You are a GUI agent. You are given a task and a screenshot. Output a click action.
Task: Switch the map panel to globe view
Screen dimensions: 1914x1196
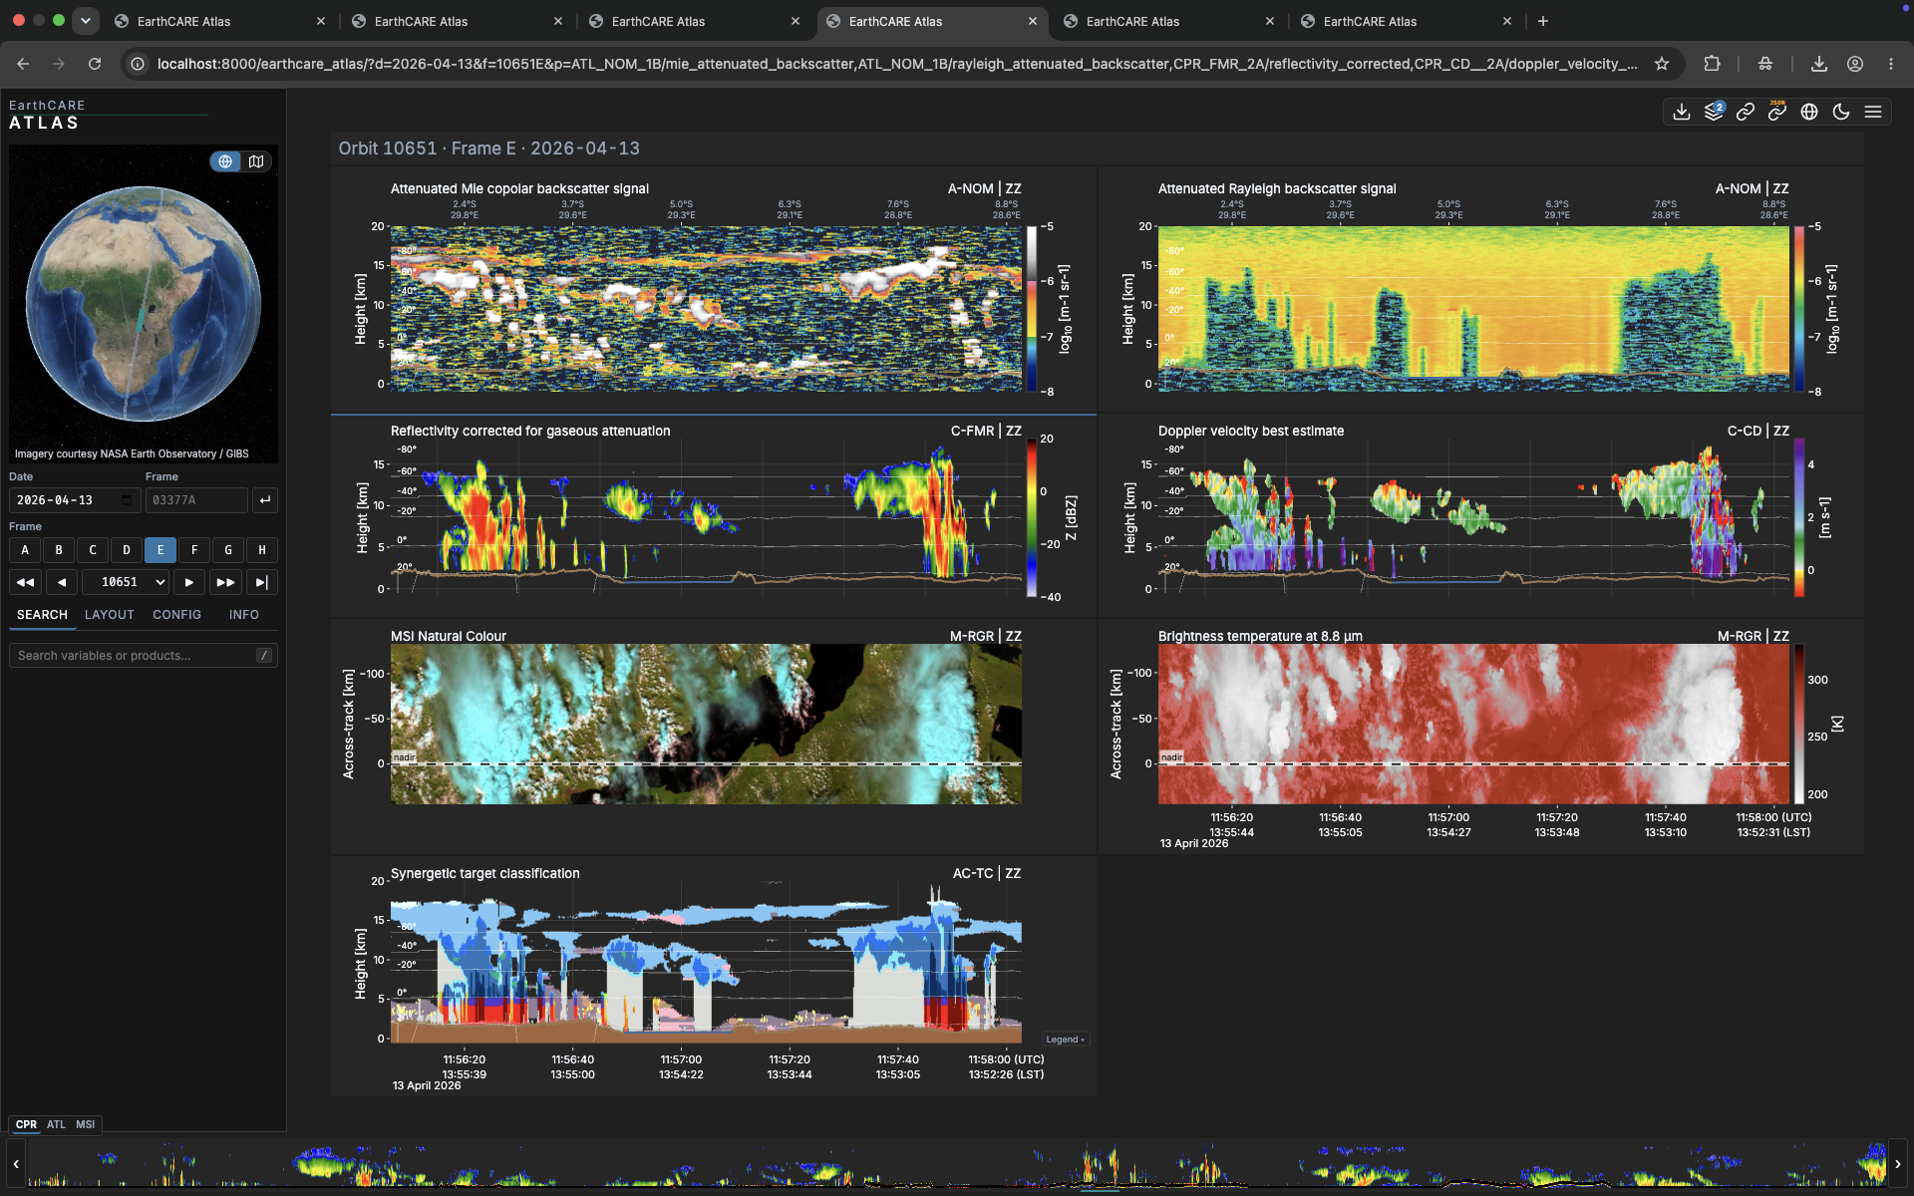tap(225, 161)
